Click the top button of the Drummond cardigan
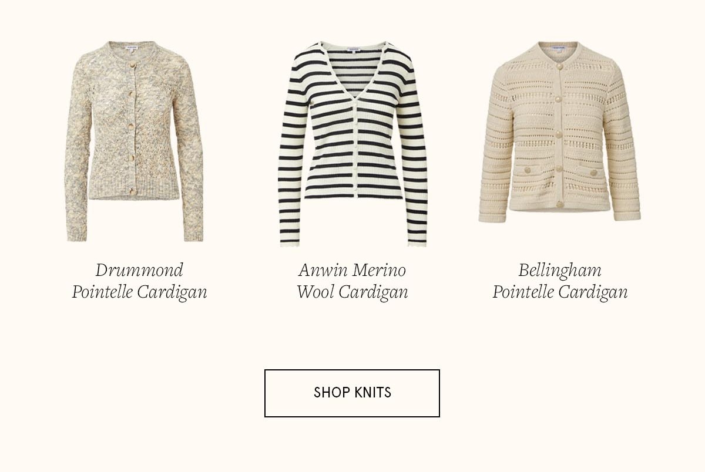Screen dimensions: 705x472 [133, 65]
